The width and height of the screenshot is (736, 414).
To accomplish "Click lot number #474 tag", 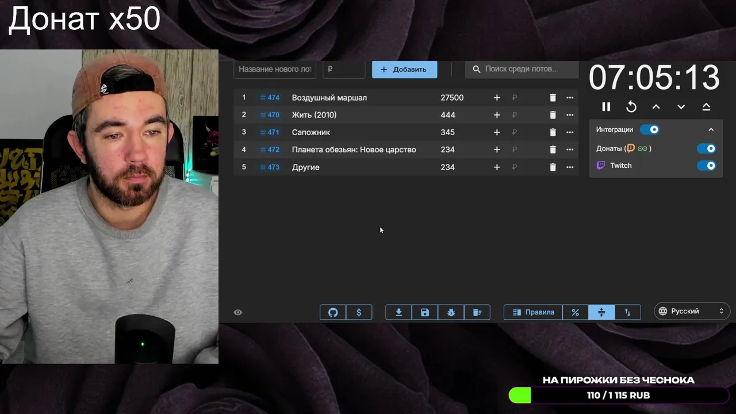I will click(x=270, y=98).
